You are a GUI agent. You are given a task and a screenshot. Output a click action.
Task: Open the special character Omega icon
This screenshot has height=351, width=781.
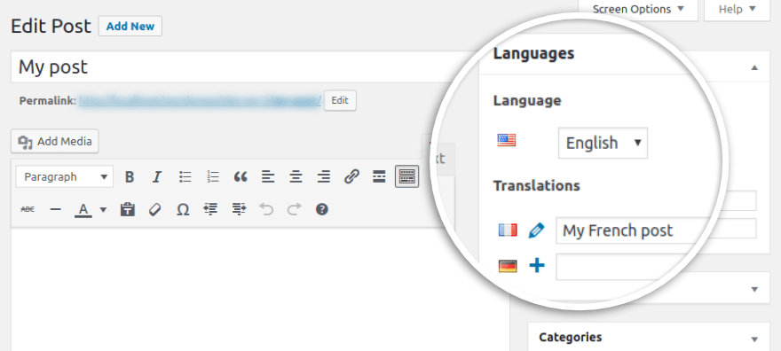184,210
